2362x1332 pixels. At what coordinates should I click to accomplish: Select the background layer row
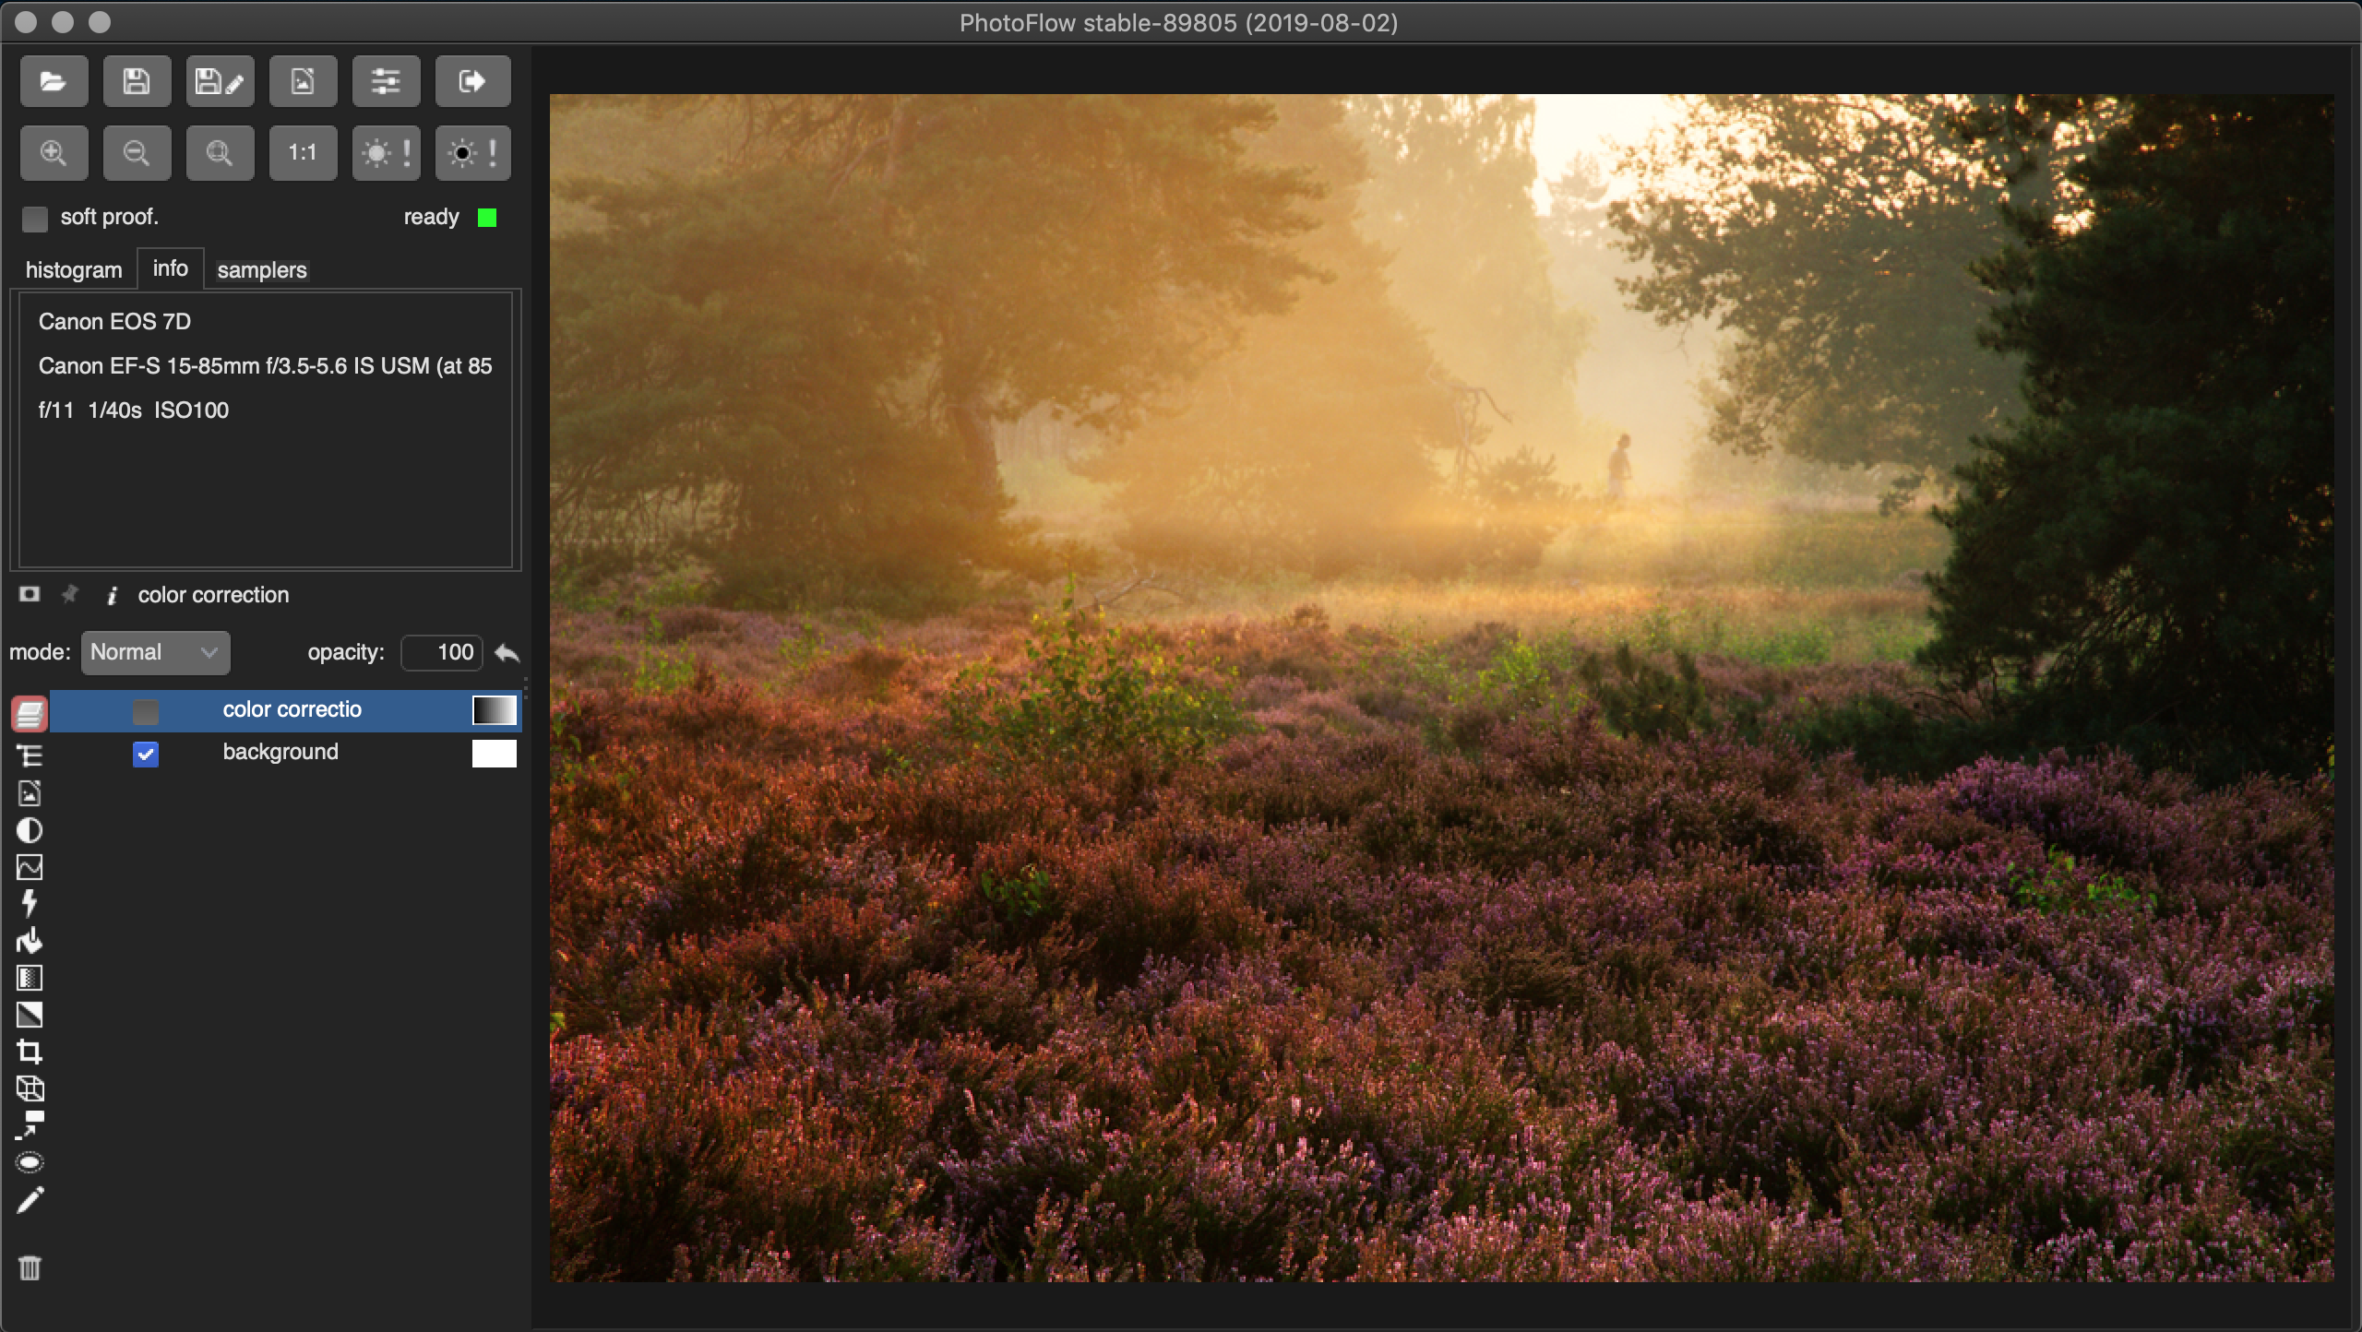(x=280, y=753)
